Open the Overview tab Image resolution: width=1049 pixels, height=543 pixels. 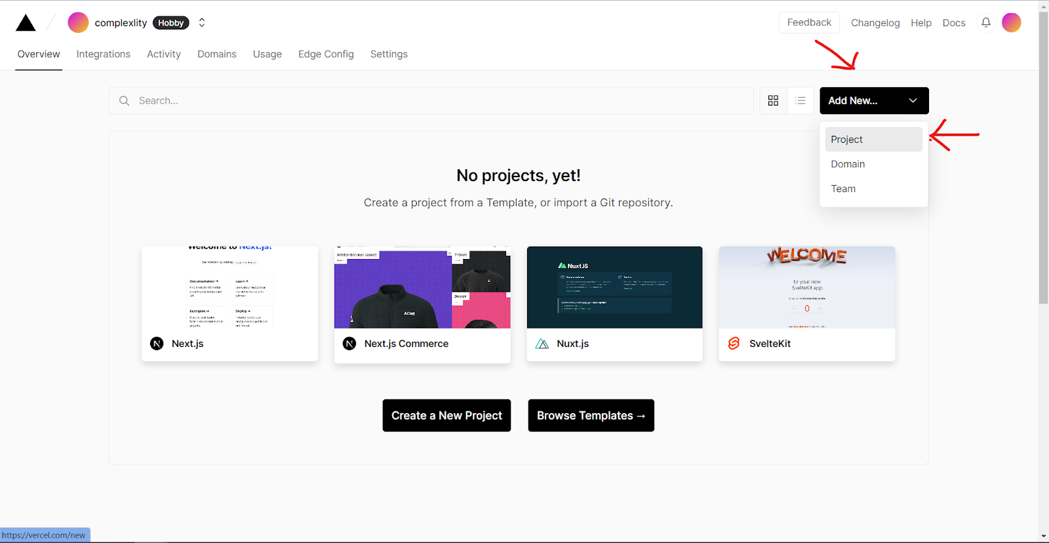[x=39, y=54]
